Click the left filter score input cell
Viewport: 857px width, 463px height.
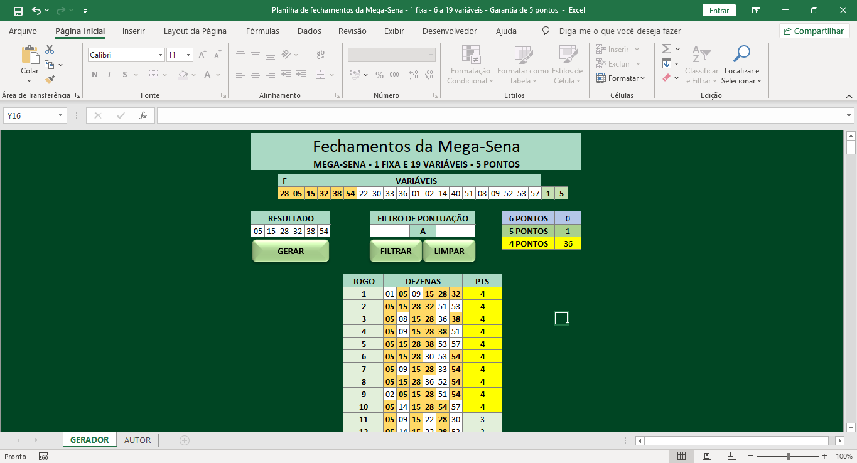(389, 231)
